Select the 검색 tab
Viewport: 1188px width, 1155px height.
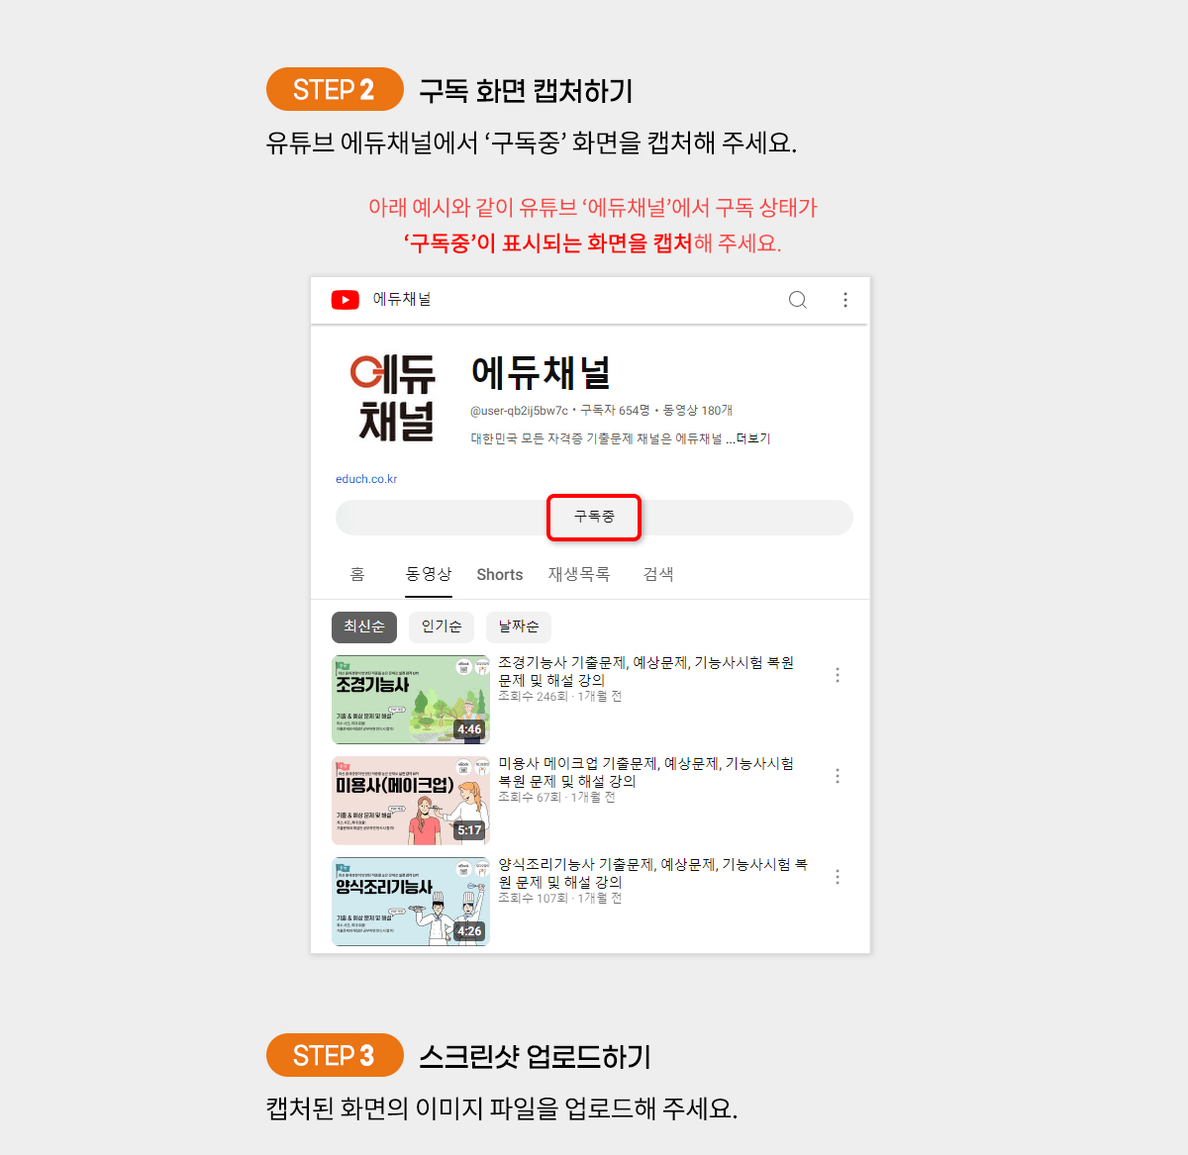658,574
